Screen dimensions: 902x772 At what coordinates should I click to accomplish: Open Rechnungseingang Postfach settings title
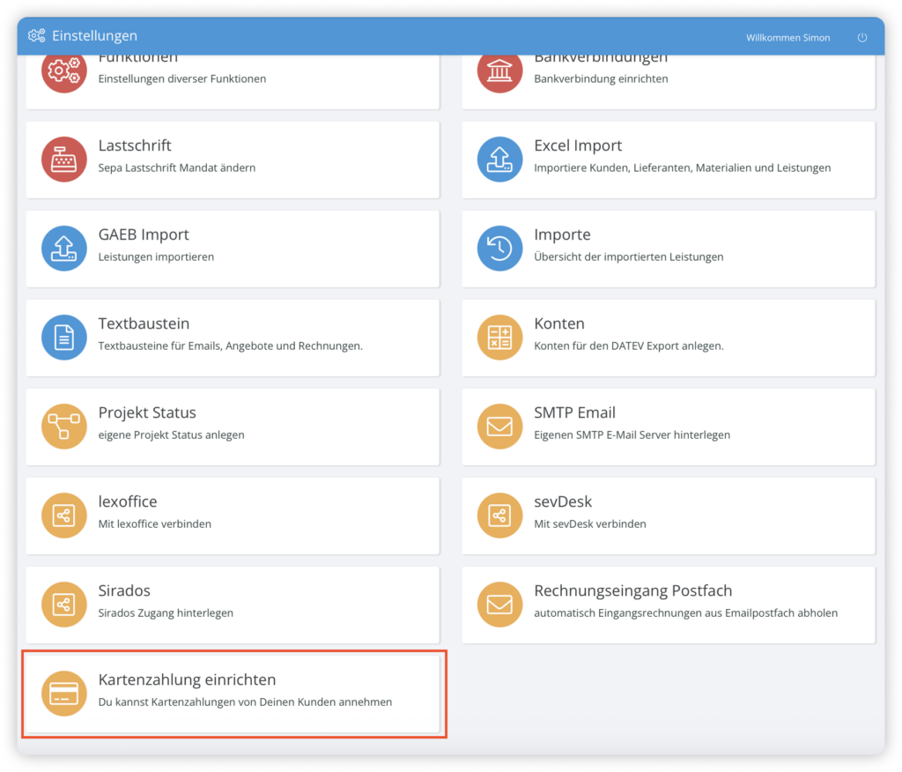click(x=632, y=590)
